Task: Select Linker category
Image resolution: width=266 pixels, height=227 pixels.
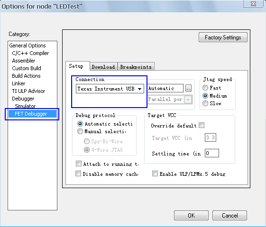Action: (x=18, y=83)
